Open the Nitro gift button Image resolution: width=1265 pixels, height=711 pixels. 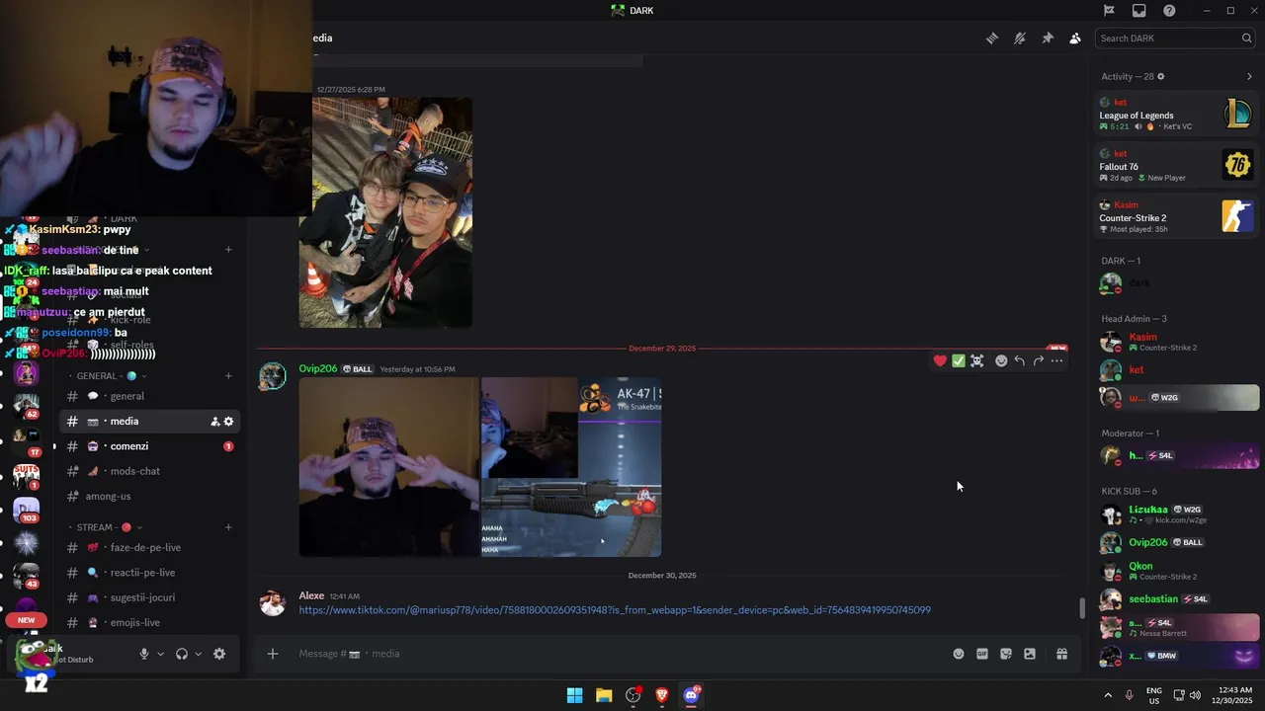tap(1061, 654)
